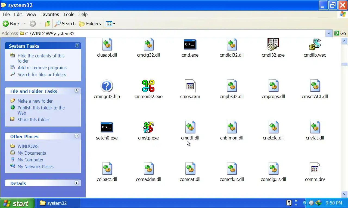
Task: Collapse the File and Folder Tasks panel
Action: pyautogui.click(x=77, y=91)
